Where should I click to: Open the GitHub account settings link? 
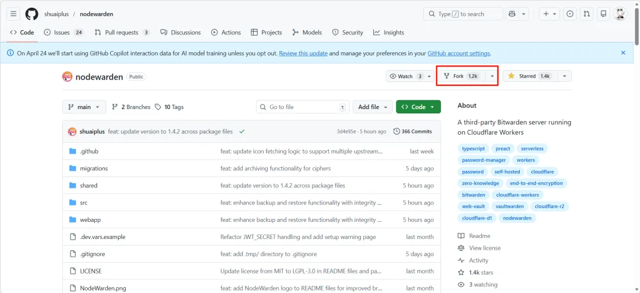tap(458, 53)
